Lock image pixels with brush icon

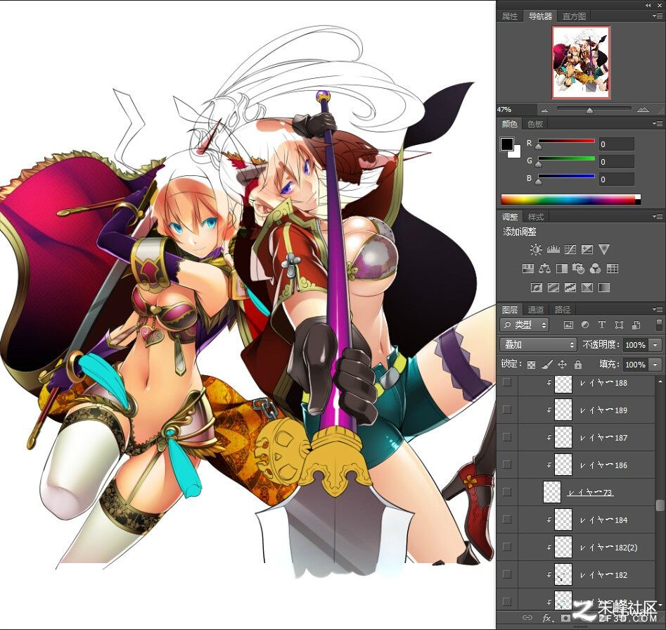pyautogui.click(x=547, y=365)
